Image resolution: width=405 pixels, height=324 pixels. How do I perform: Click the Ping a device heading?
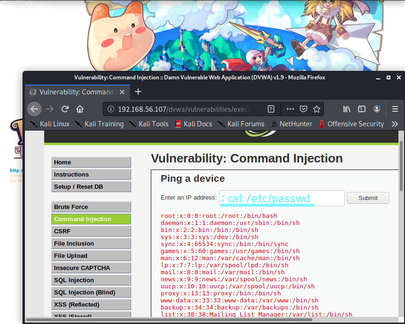click(193, 178)
